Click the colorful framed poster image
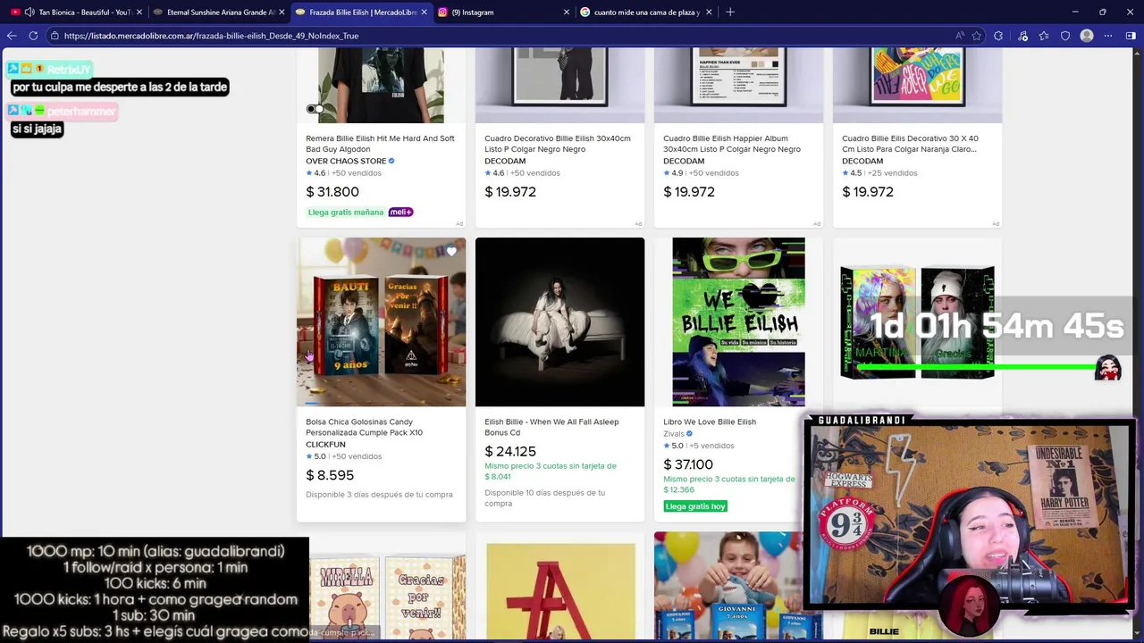The image size is (1144, 643). [917, 86]
